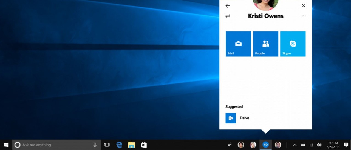Open the Windows Start menu
Viewport: 351px width, 150px height.
[x=6, y=145]
